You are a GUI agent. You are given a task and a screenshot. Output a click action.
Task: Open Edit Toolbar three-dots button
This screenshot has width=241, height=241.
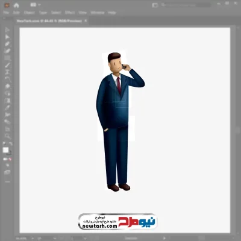pos(7,181)
